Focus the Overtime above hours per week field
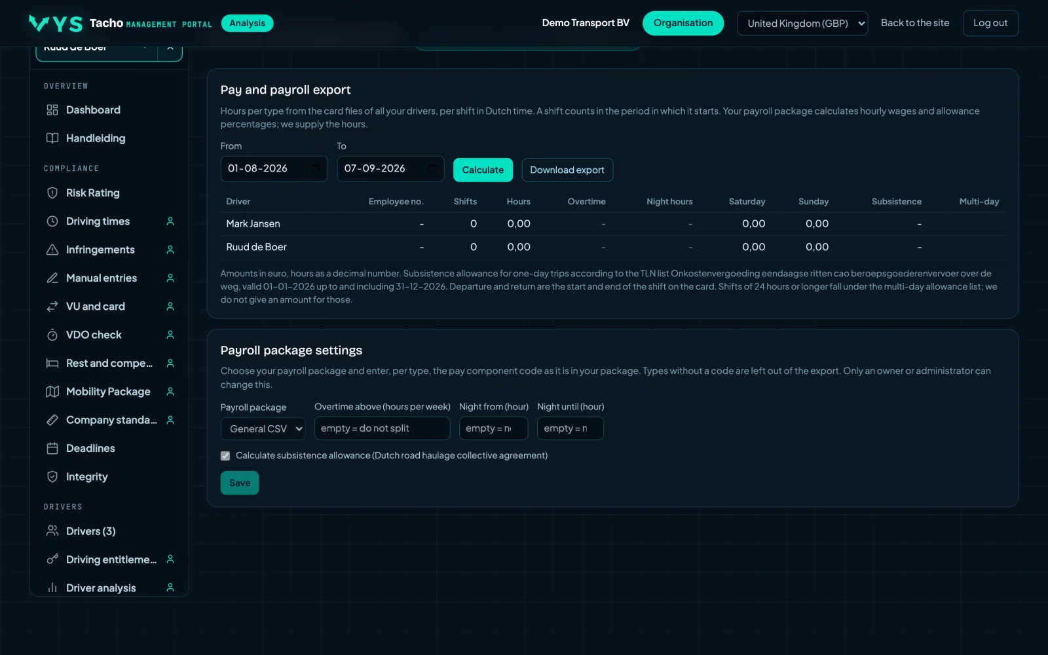This screenshot has height=655, width=1048. 383,428
